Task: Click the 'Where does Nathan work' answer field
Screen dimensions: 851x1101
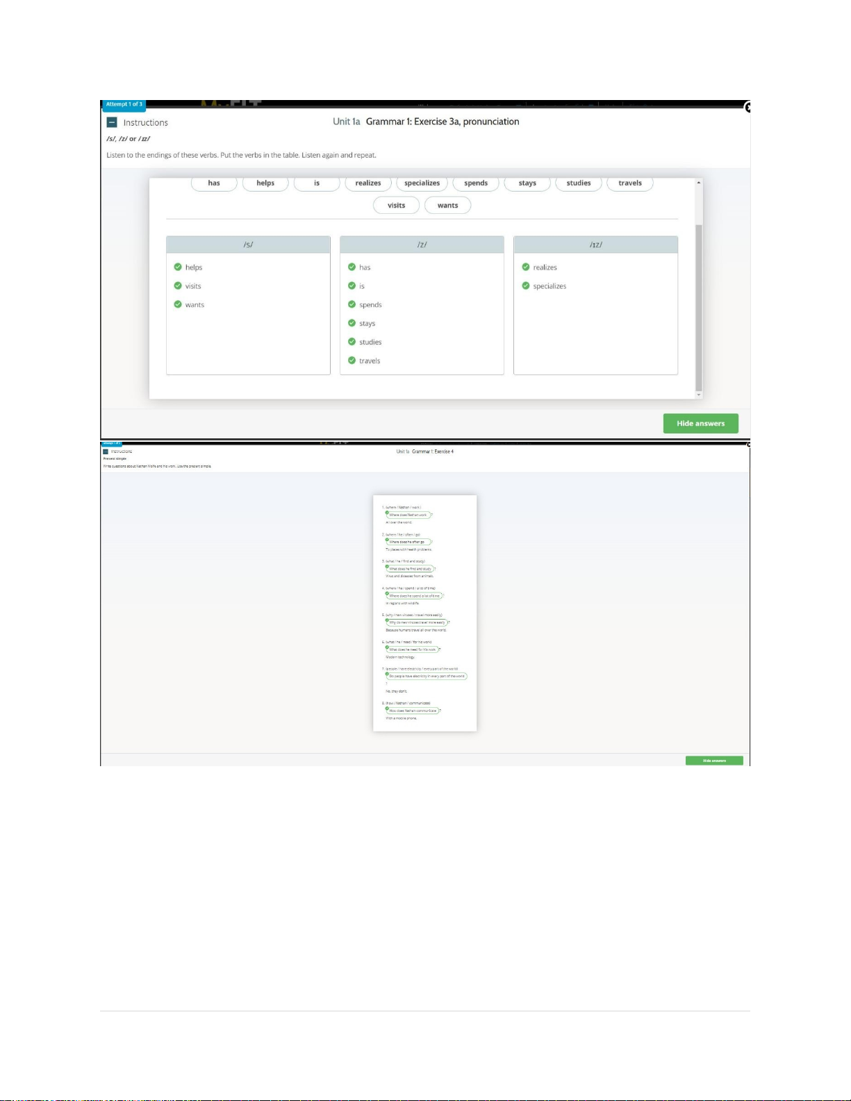Action: click(408, 515)
